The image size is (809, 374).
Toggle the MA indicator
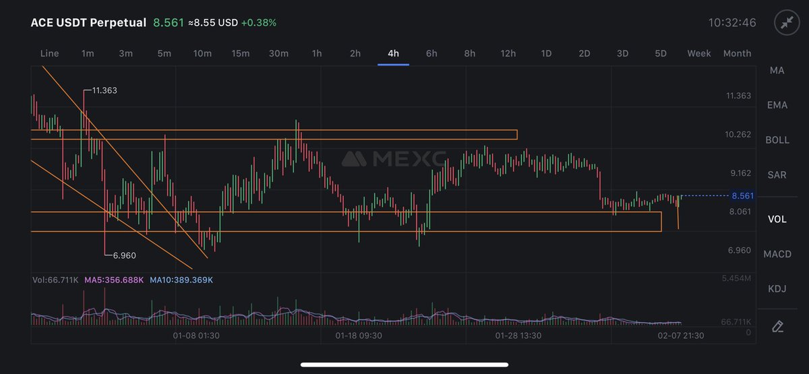(777, 70)
